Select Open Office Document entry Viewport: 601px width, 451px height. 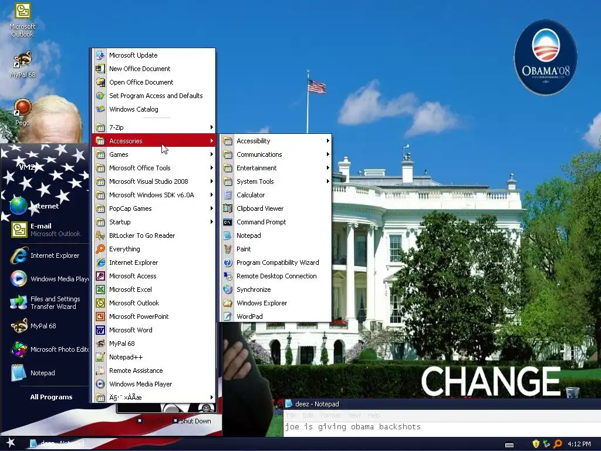tap(154, 82)
